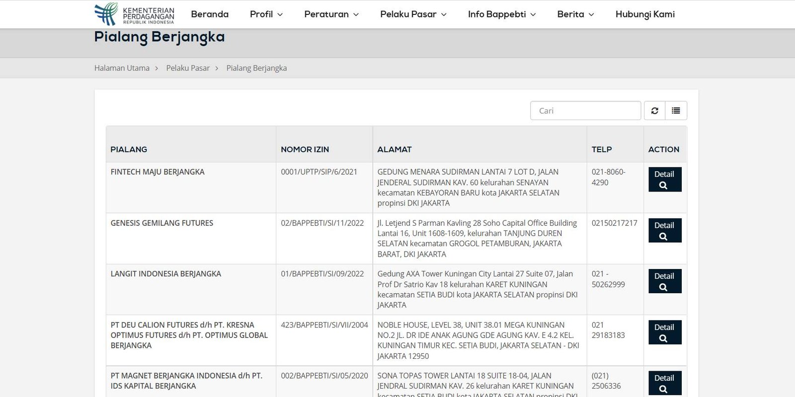Open Detail for Fintech Maju Berjangka
The image size is (795, 397).
point(665,179)
